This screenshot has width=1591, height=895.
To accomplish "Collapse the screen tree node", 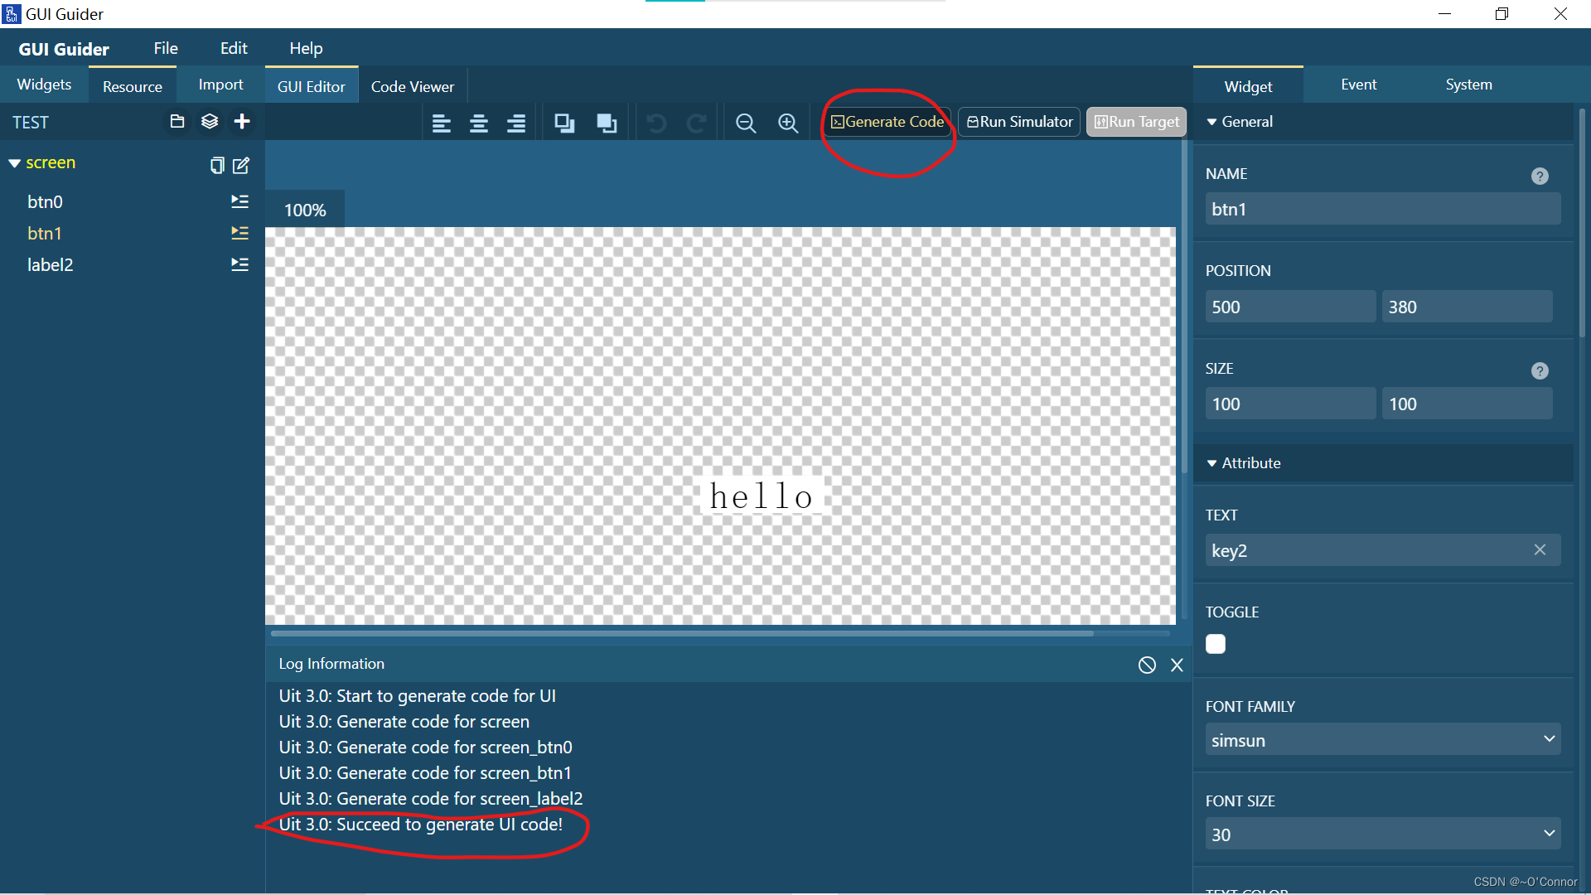I will pos(14,163).
